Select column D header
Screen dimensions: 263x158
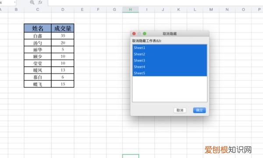click(63, 10)
